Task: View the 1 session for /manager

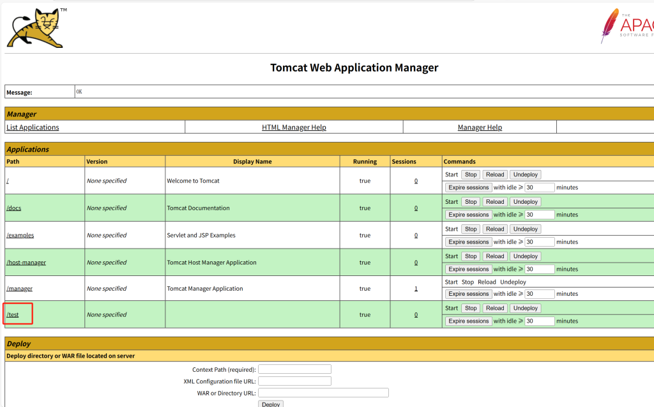Action: [416, 288]
